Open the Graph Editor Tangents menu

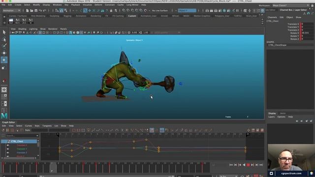[x=47, y=126]
